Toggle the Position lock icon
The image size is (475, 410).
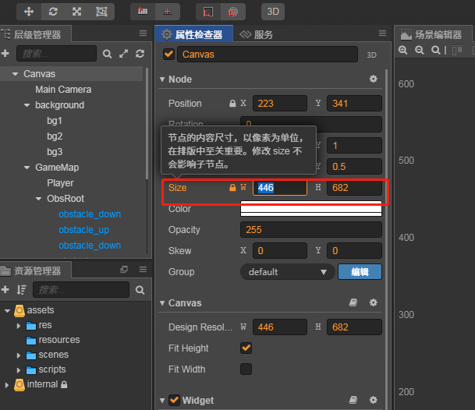[232, 104]
